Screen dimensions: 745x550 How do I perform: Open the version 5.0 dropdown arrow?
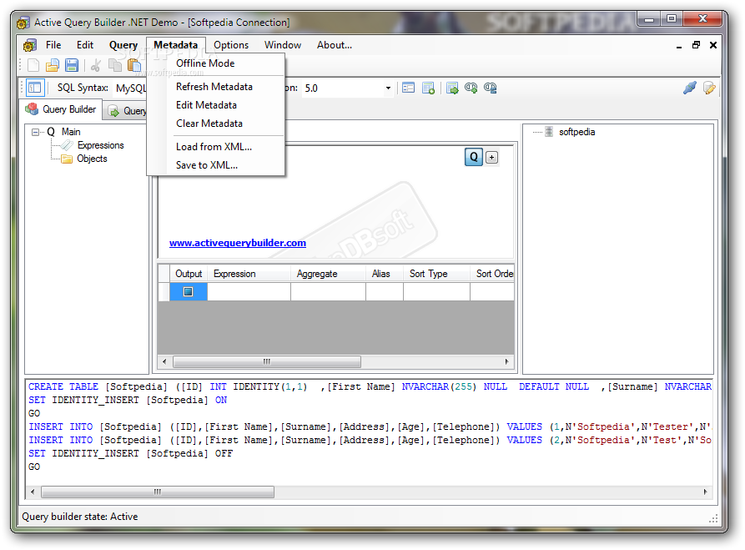388,88
